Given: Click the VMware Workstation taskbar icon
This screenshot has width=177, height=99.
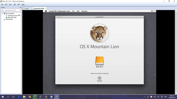Looking at the screenshot, I should click(56, 97).
